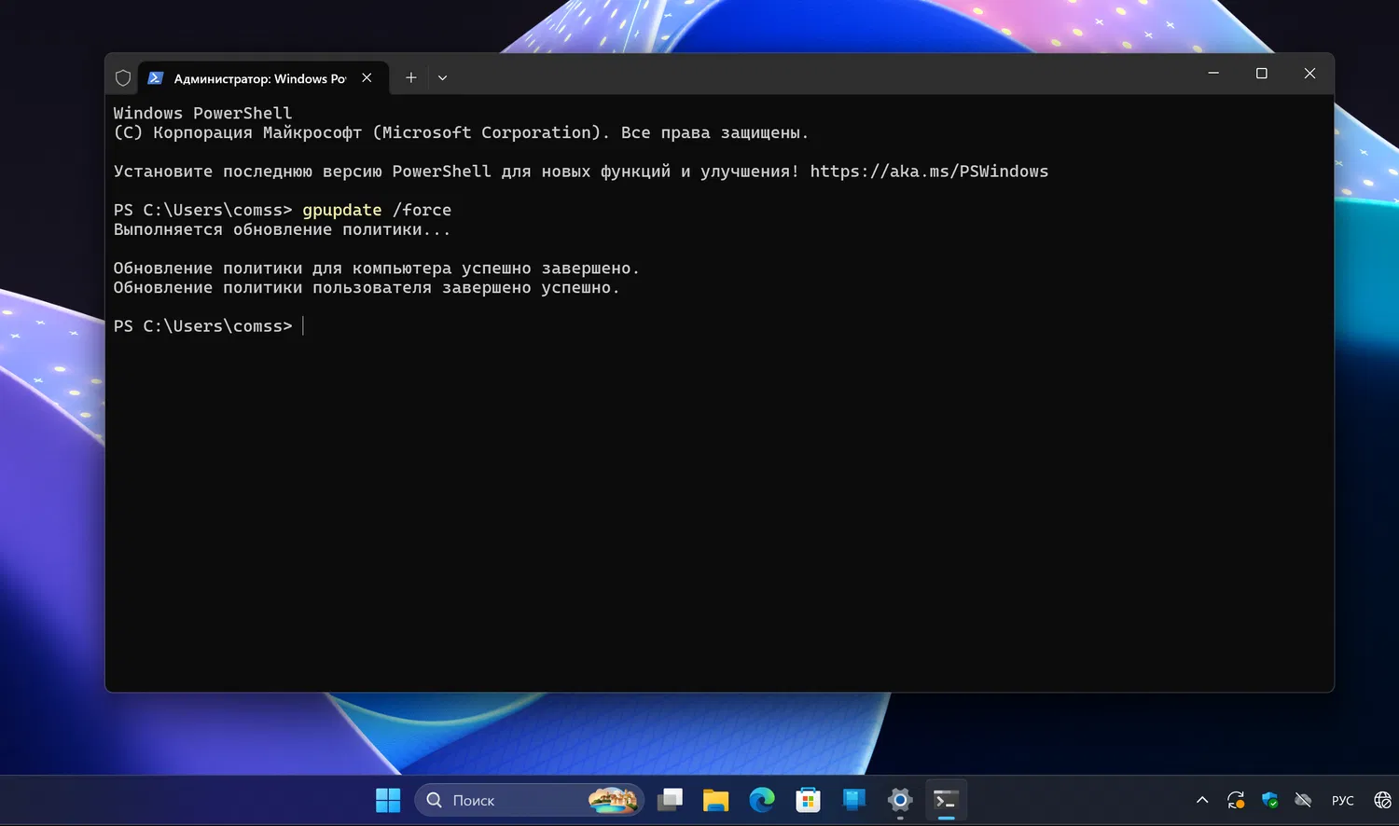The width and height of the screenshot is (1399, 826).
Task: Open Microsoft Edge from the taskbar
Action: [762, 800]
